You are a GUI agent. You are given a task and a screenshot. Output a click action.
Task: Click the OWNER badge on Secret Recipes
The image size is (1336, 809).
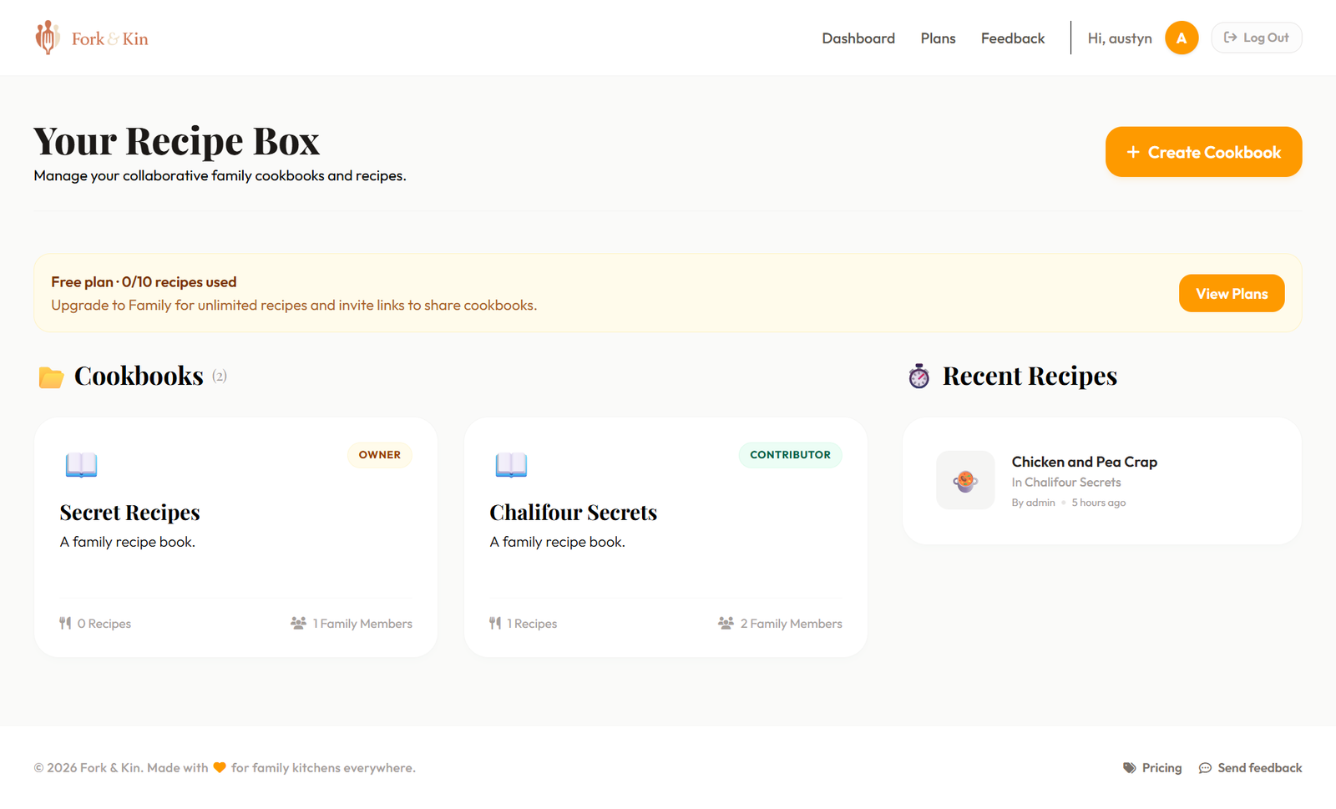click(380, 455)
